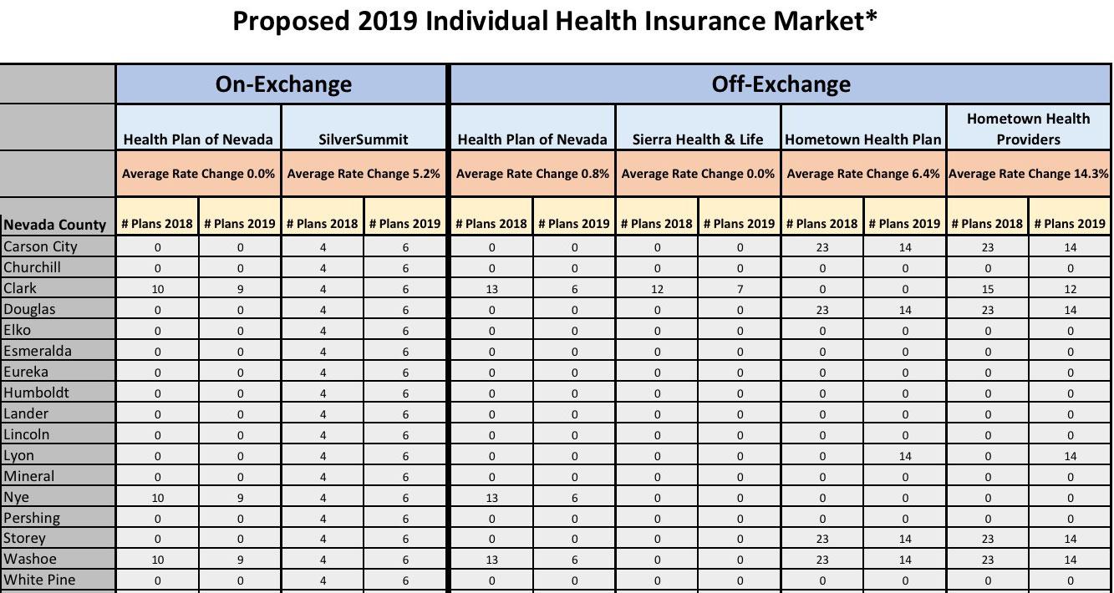Select the Hometown Health Plan header
The height and width of the screenshot is (593, 1114).
click(x=863, y=139)
